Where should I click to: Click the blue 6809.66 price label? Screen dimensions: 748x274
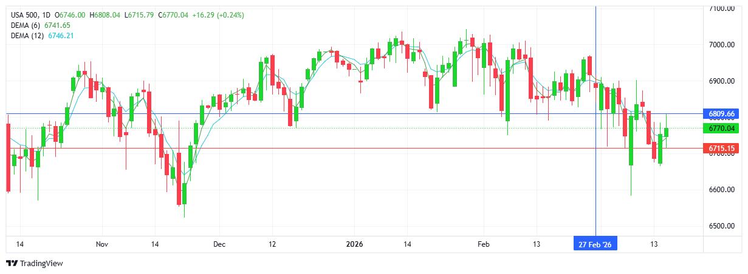[x=722, y=114]
